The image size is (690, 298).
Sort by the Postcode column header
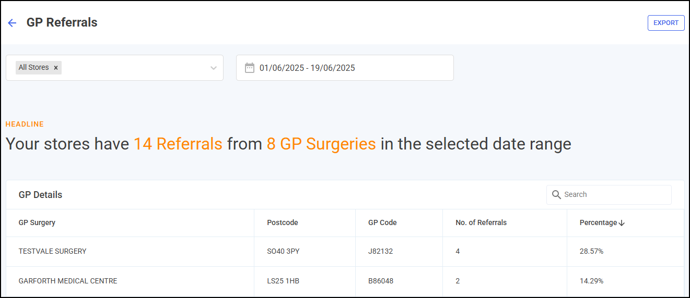(x=283, y=222)
